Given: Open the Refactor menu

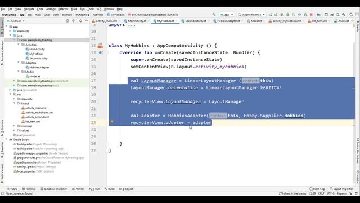Looking at the screenshot, I should coord(63,9).
